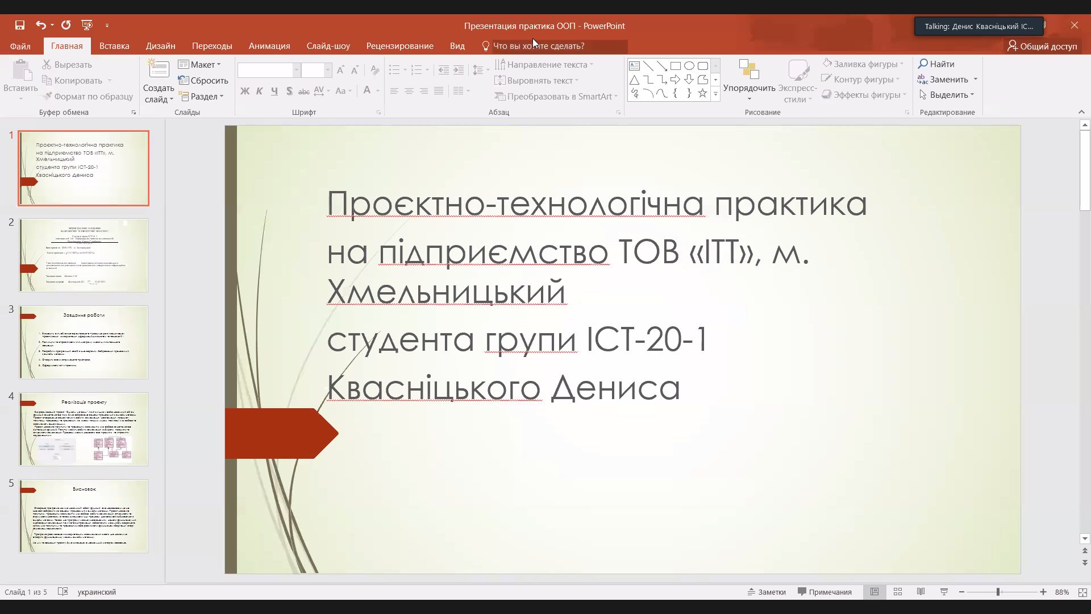Open the Раздел section dropdown

pyautogui.click(x=201, y=96)
